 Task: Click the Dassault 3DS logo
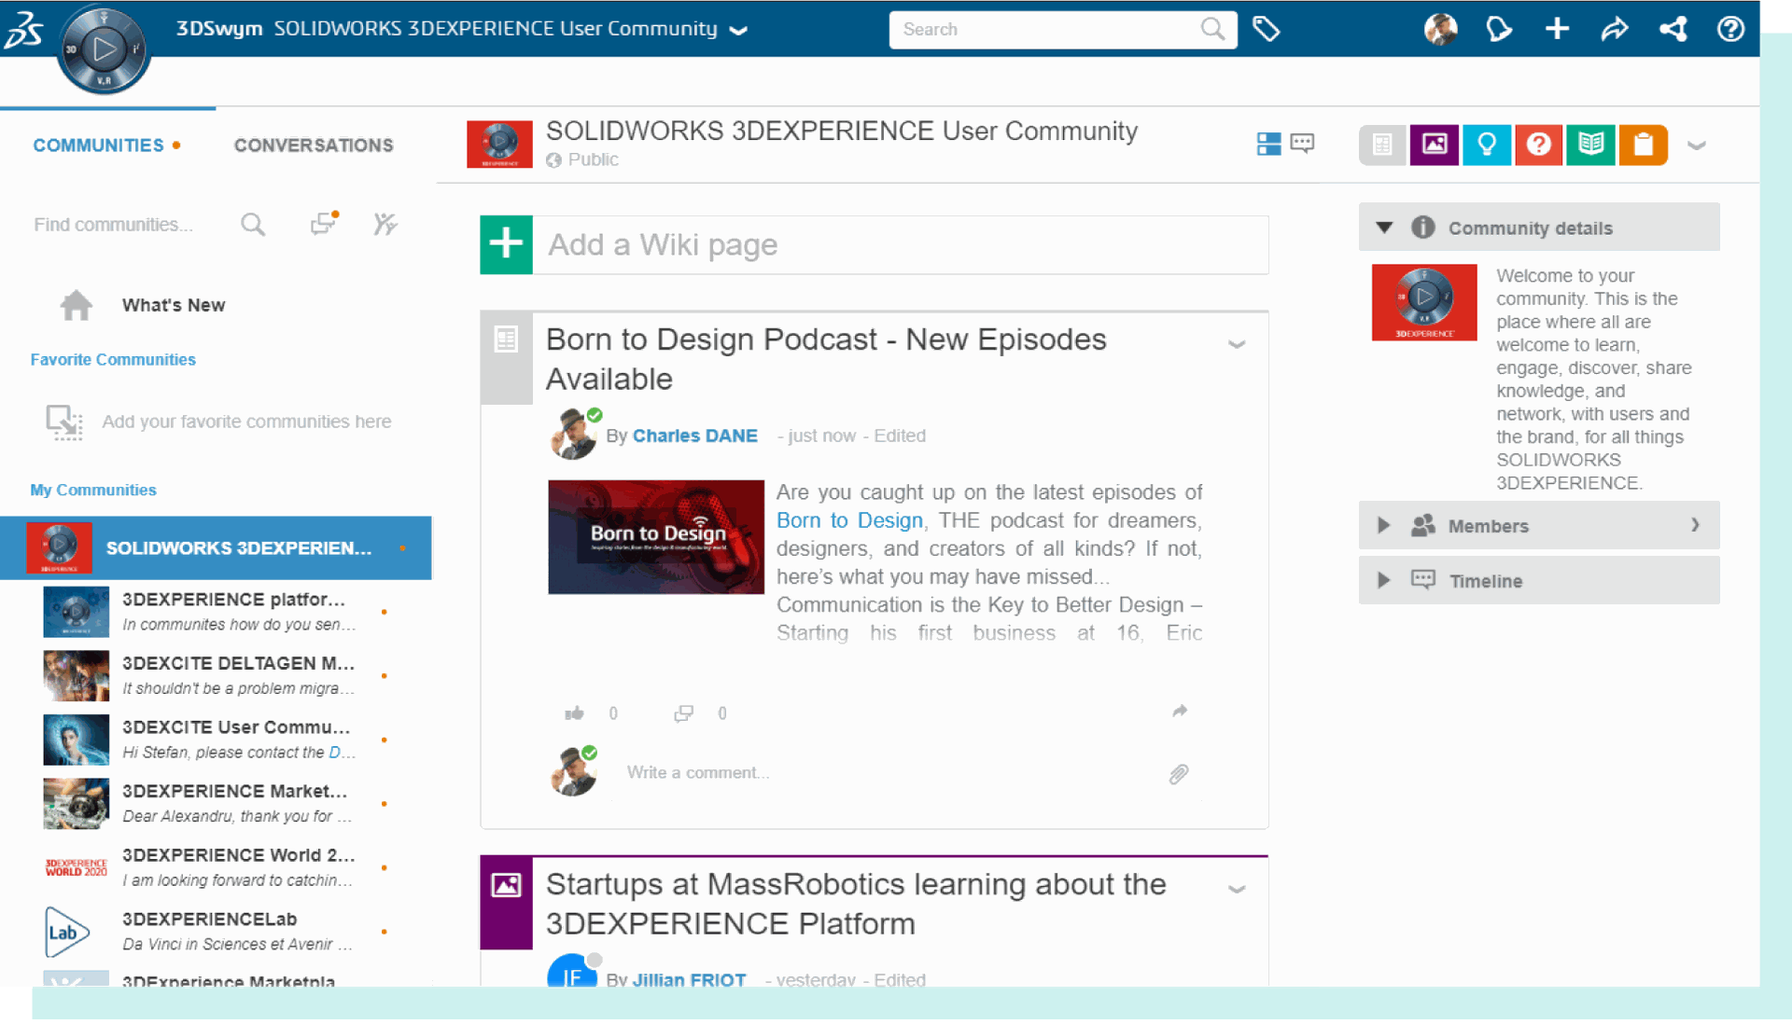point(23,29)
